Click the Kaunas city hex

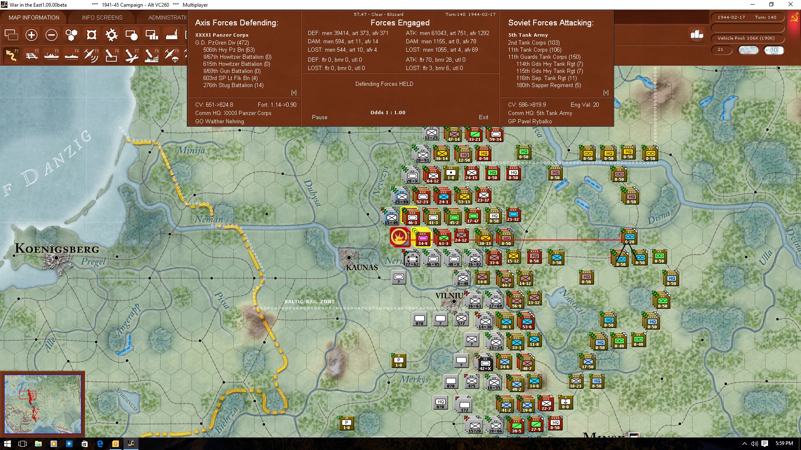[349, 258]
